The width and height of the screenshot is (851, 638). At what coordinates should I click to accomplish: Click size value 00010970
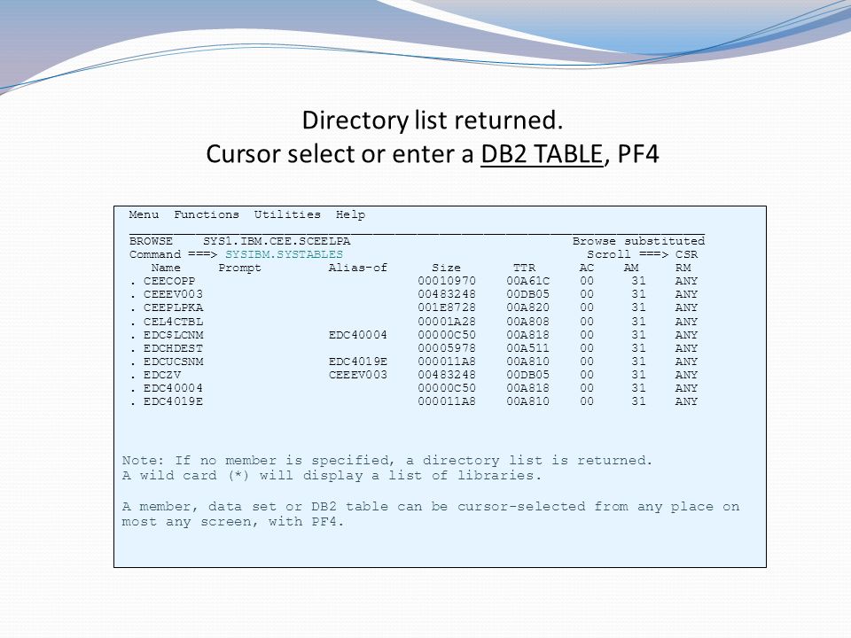click(x=447, y=281)
